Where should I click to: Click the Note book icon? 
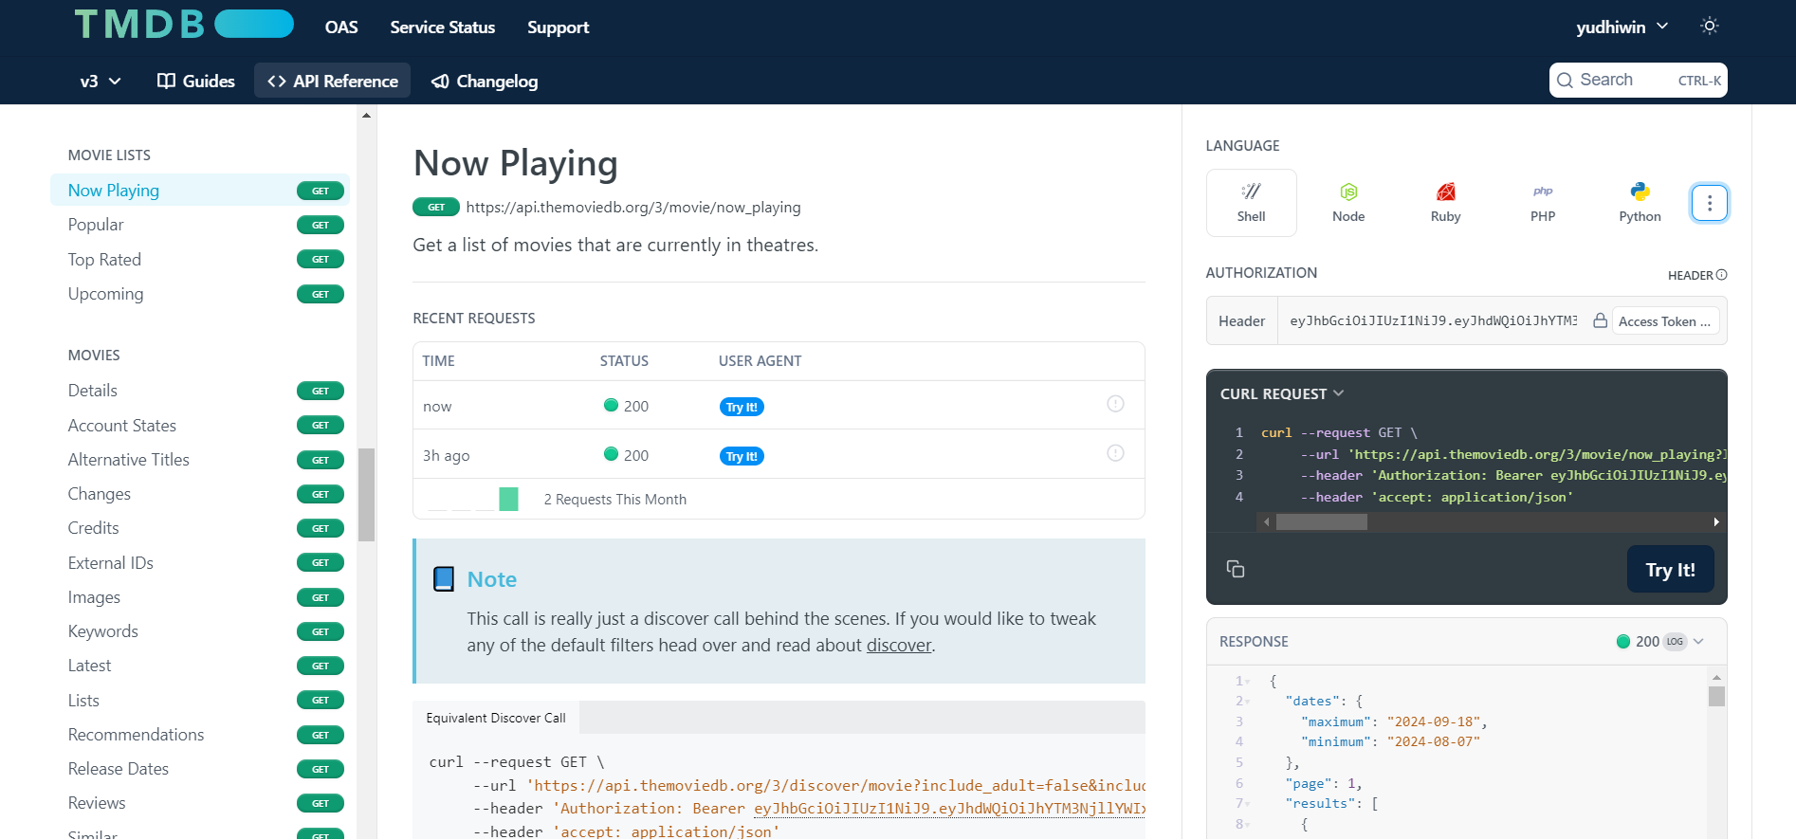(x=444, y=579)
